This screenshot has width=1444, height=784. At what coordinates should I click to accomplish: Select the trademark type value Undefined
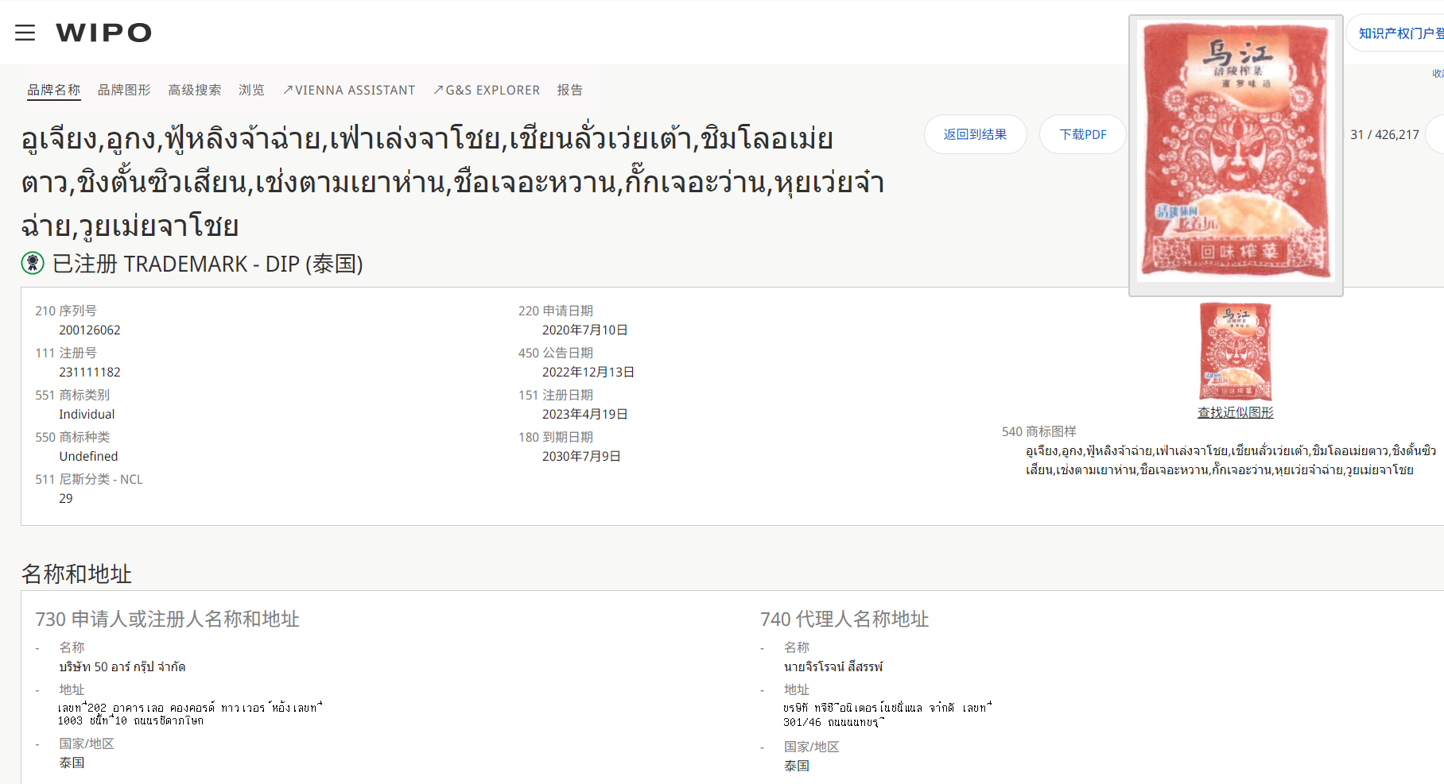click(88, 456)
